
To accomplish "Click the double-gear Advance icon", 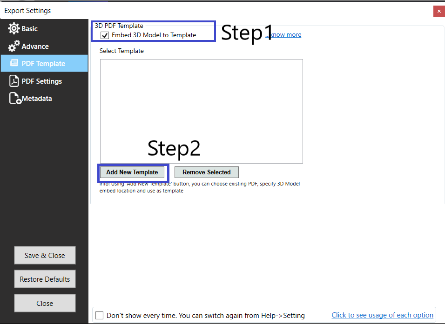I will coord(13,46).
